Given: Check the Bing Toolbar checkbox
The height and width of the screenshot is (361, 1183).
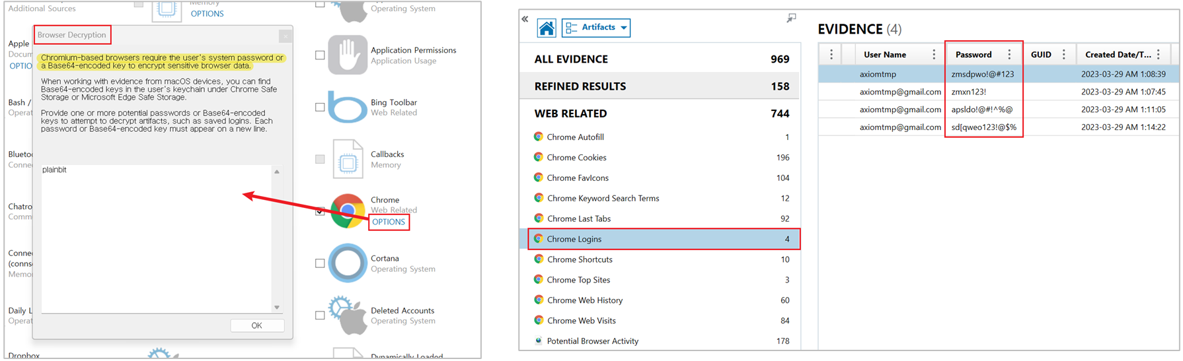Looking at the screenshot, I should click(320, 107).
